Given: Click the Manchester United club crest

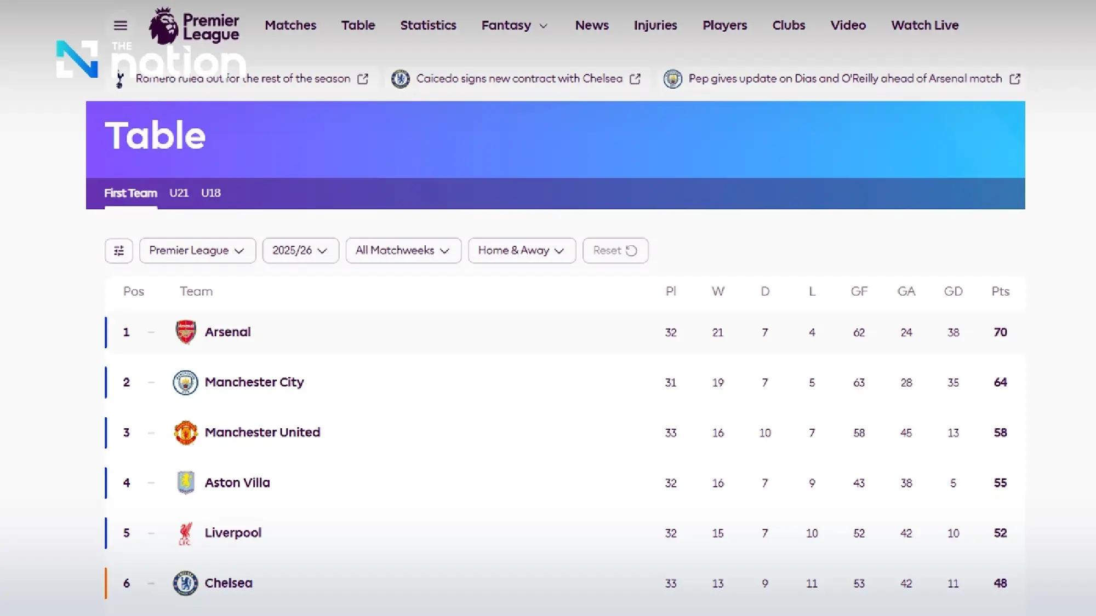Looking at the screenshot, I should 186,433.
